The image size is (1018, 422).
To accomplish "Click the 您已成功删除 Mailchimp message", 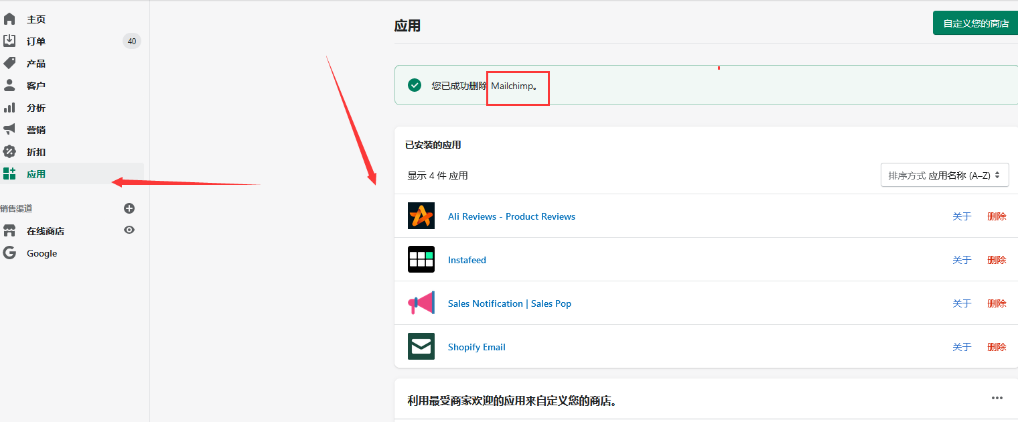I will tap(485, 86).
